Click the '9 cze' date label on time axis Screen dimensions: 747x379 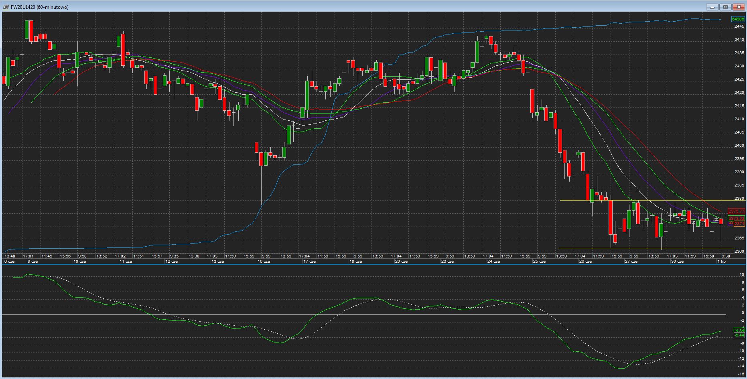[32, 261]
